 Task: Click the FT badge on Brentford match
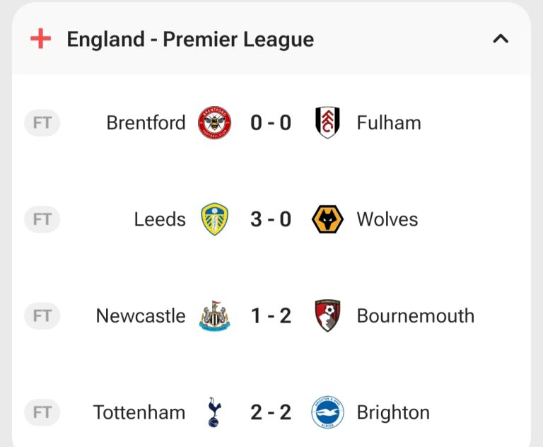(x=42, y=122)
